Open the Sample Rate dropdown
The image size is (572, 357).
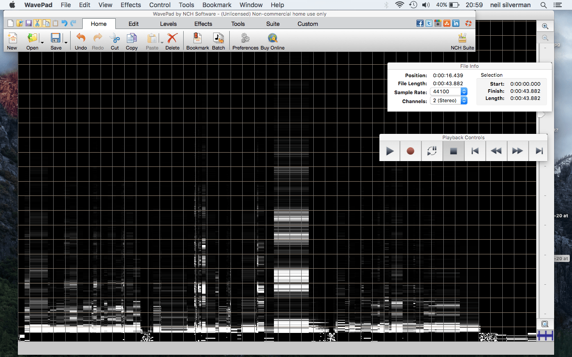(x=463, y=91)
